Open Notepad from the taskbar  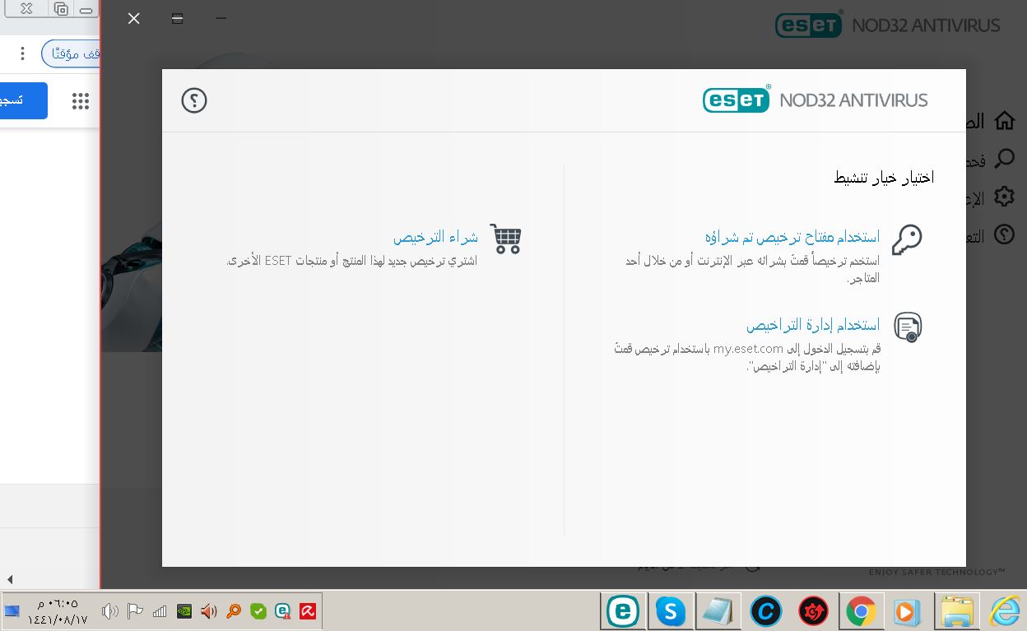[718, 611]
